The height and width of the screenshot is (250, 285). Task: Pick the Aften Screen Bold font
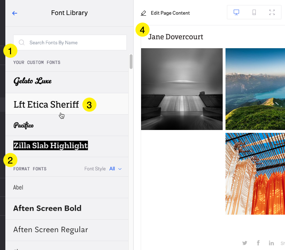point(67,209)
